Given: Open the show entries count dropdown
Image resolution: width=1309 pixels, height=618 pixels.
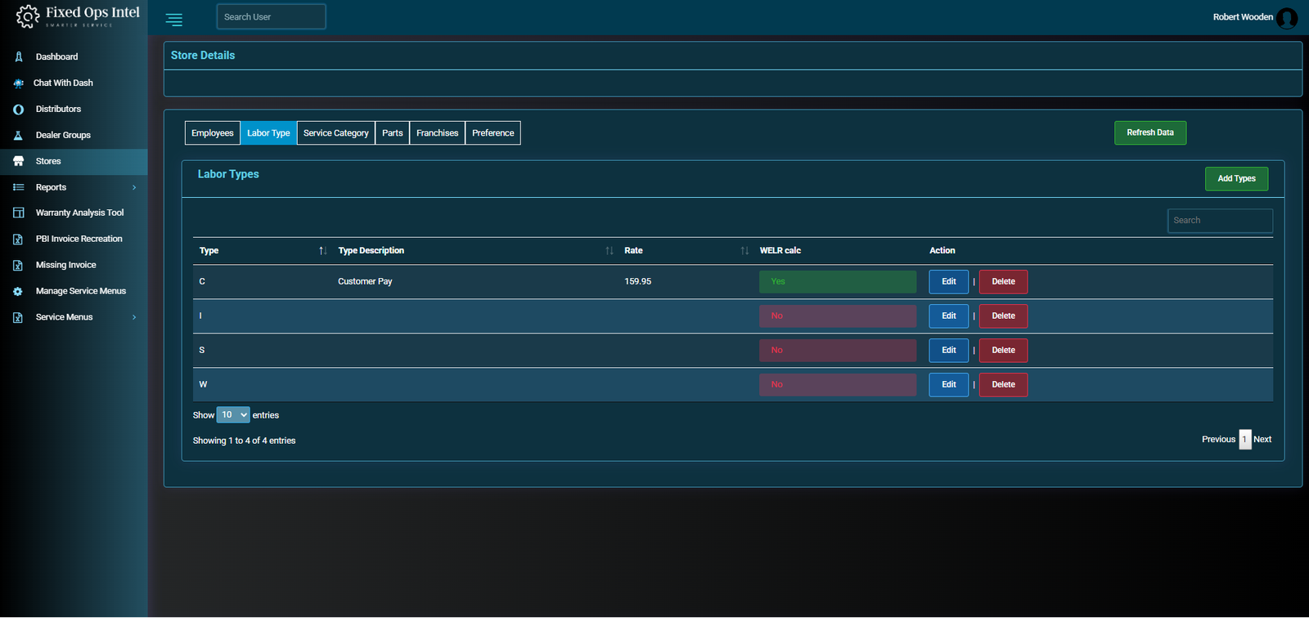Looking at the screenshot, I should pyautogui.click(x=233, y=415).
